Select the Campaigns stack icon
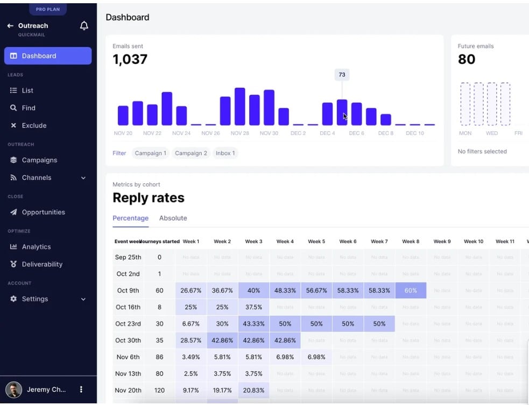Image resolution: width=529 pixels, height=405 pixels. [x=15, y=160]
